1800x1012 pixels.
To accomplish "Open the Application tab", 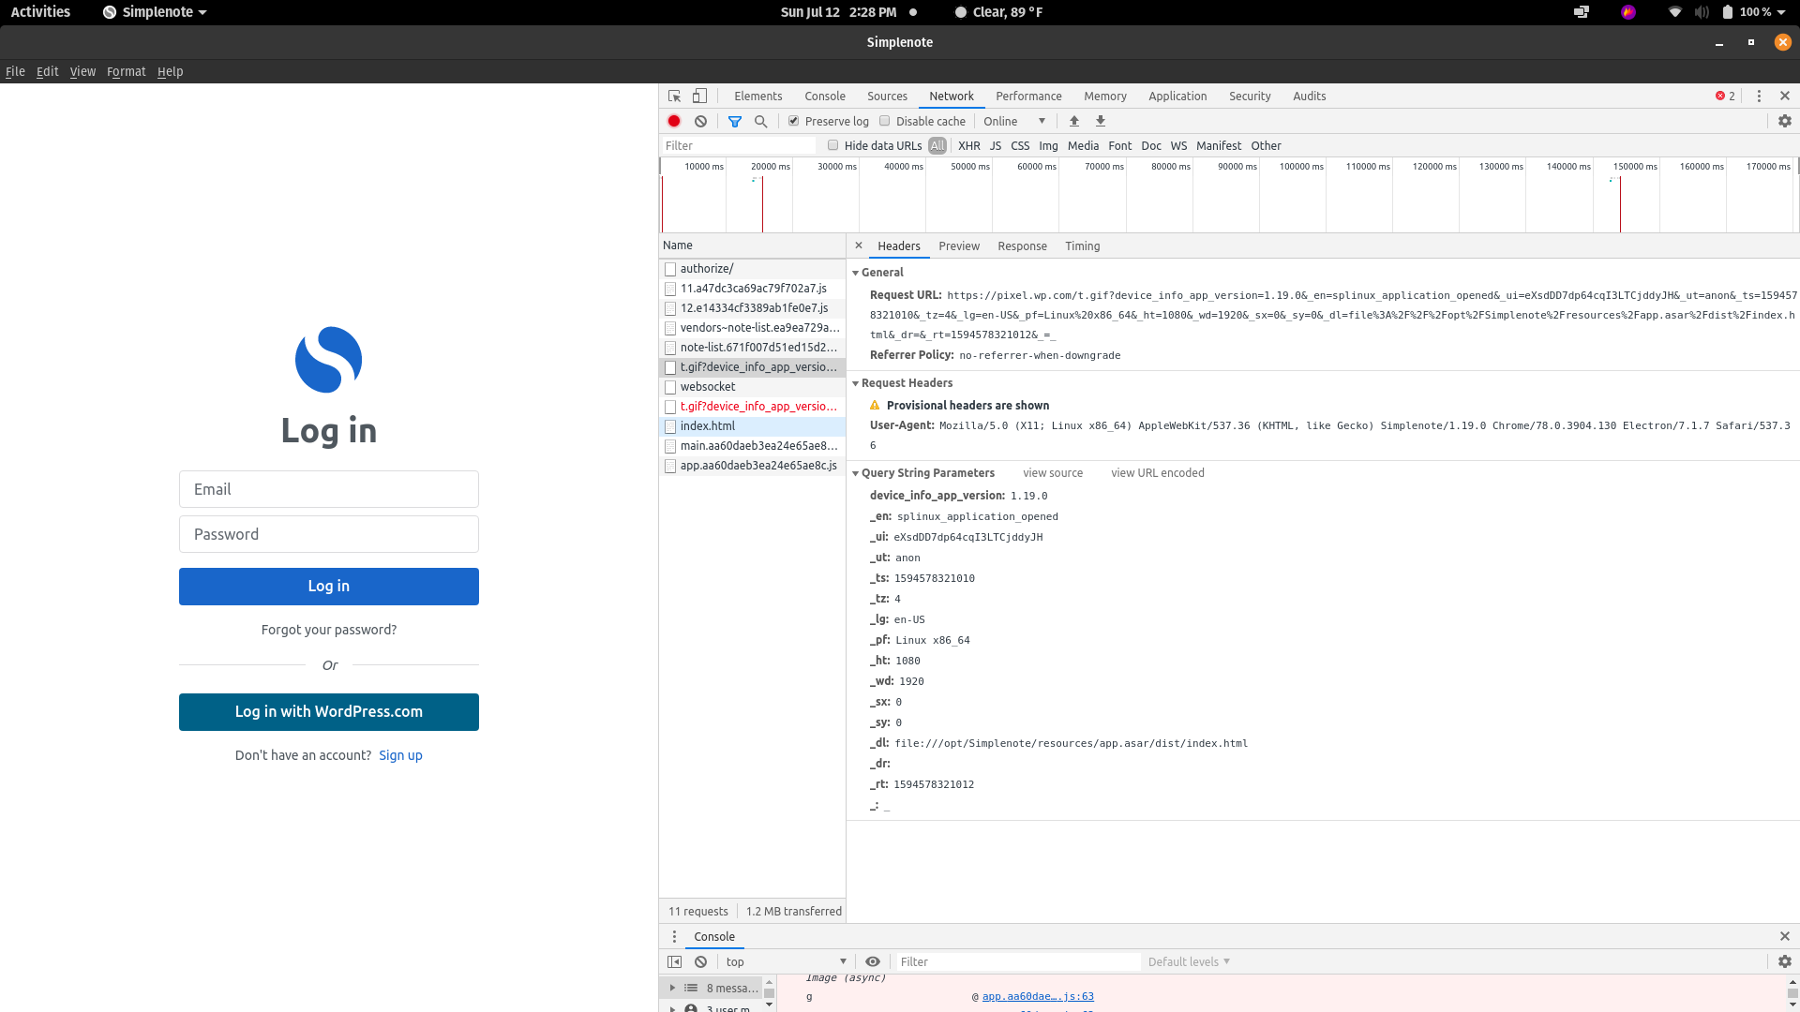I will pos(1177,96).
